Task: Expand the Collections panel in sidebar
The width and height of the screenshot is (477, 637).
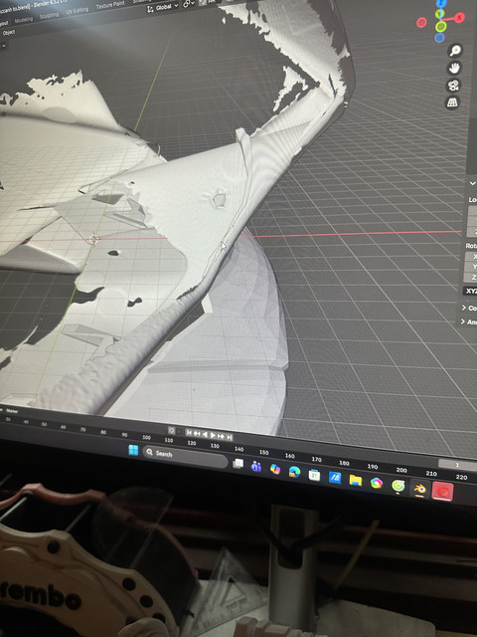Action: (464, 308)
